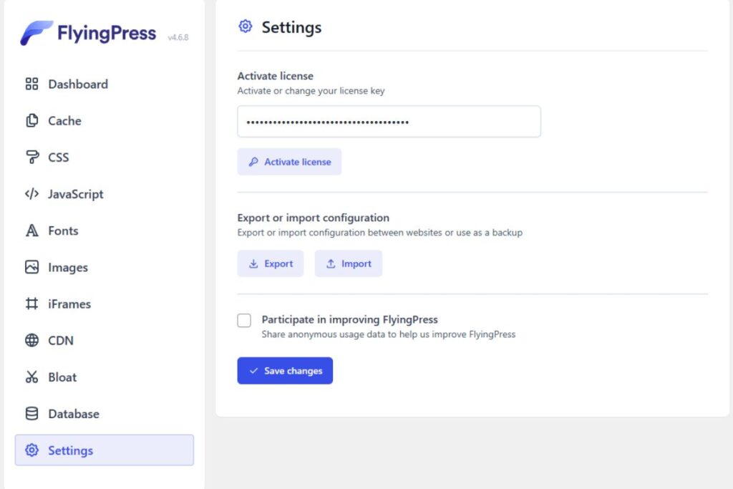Select the highlighted Settings menu entry
733x489 pixels.
pyautogui.click(x=105, y=450)
